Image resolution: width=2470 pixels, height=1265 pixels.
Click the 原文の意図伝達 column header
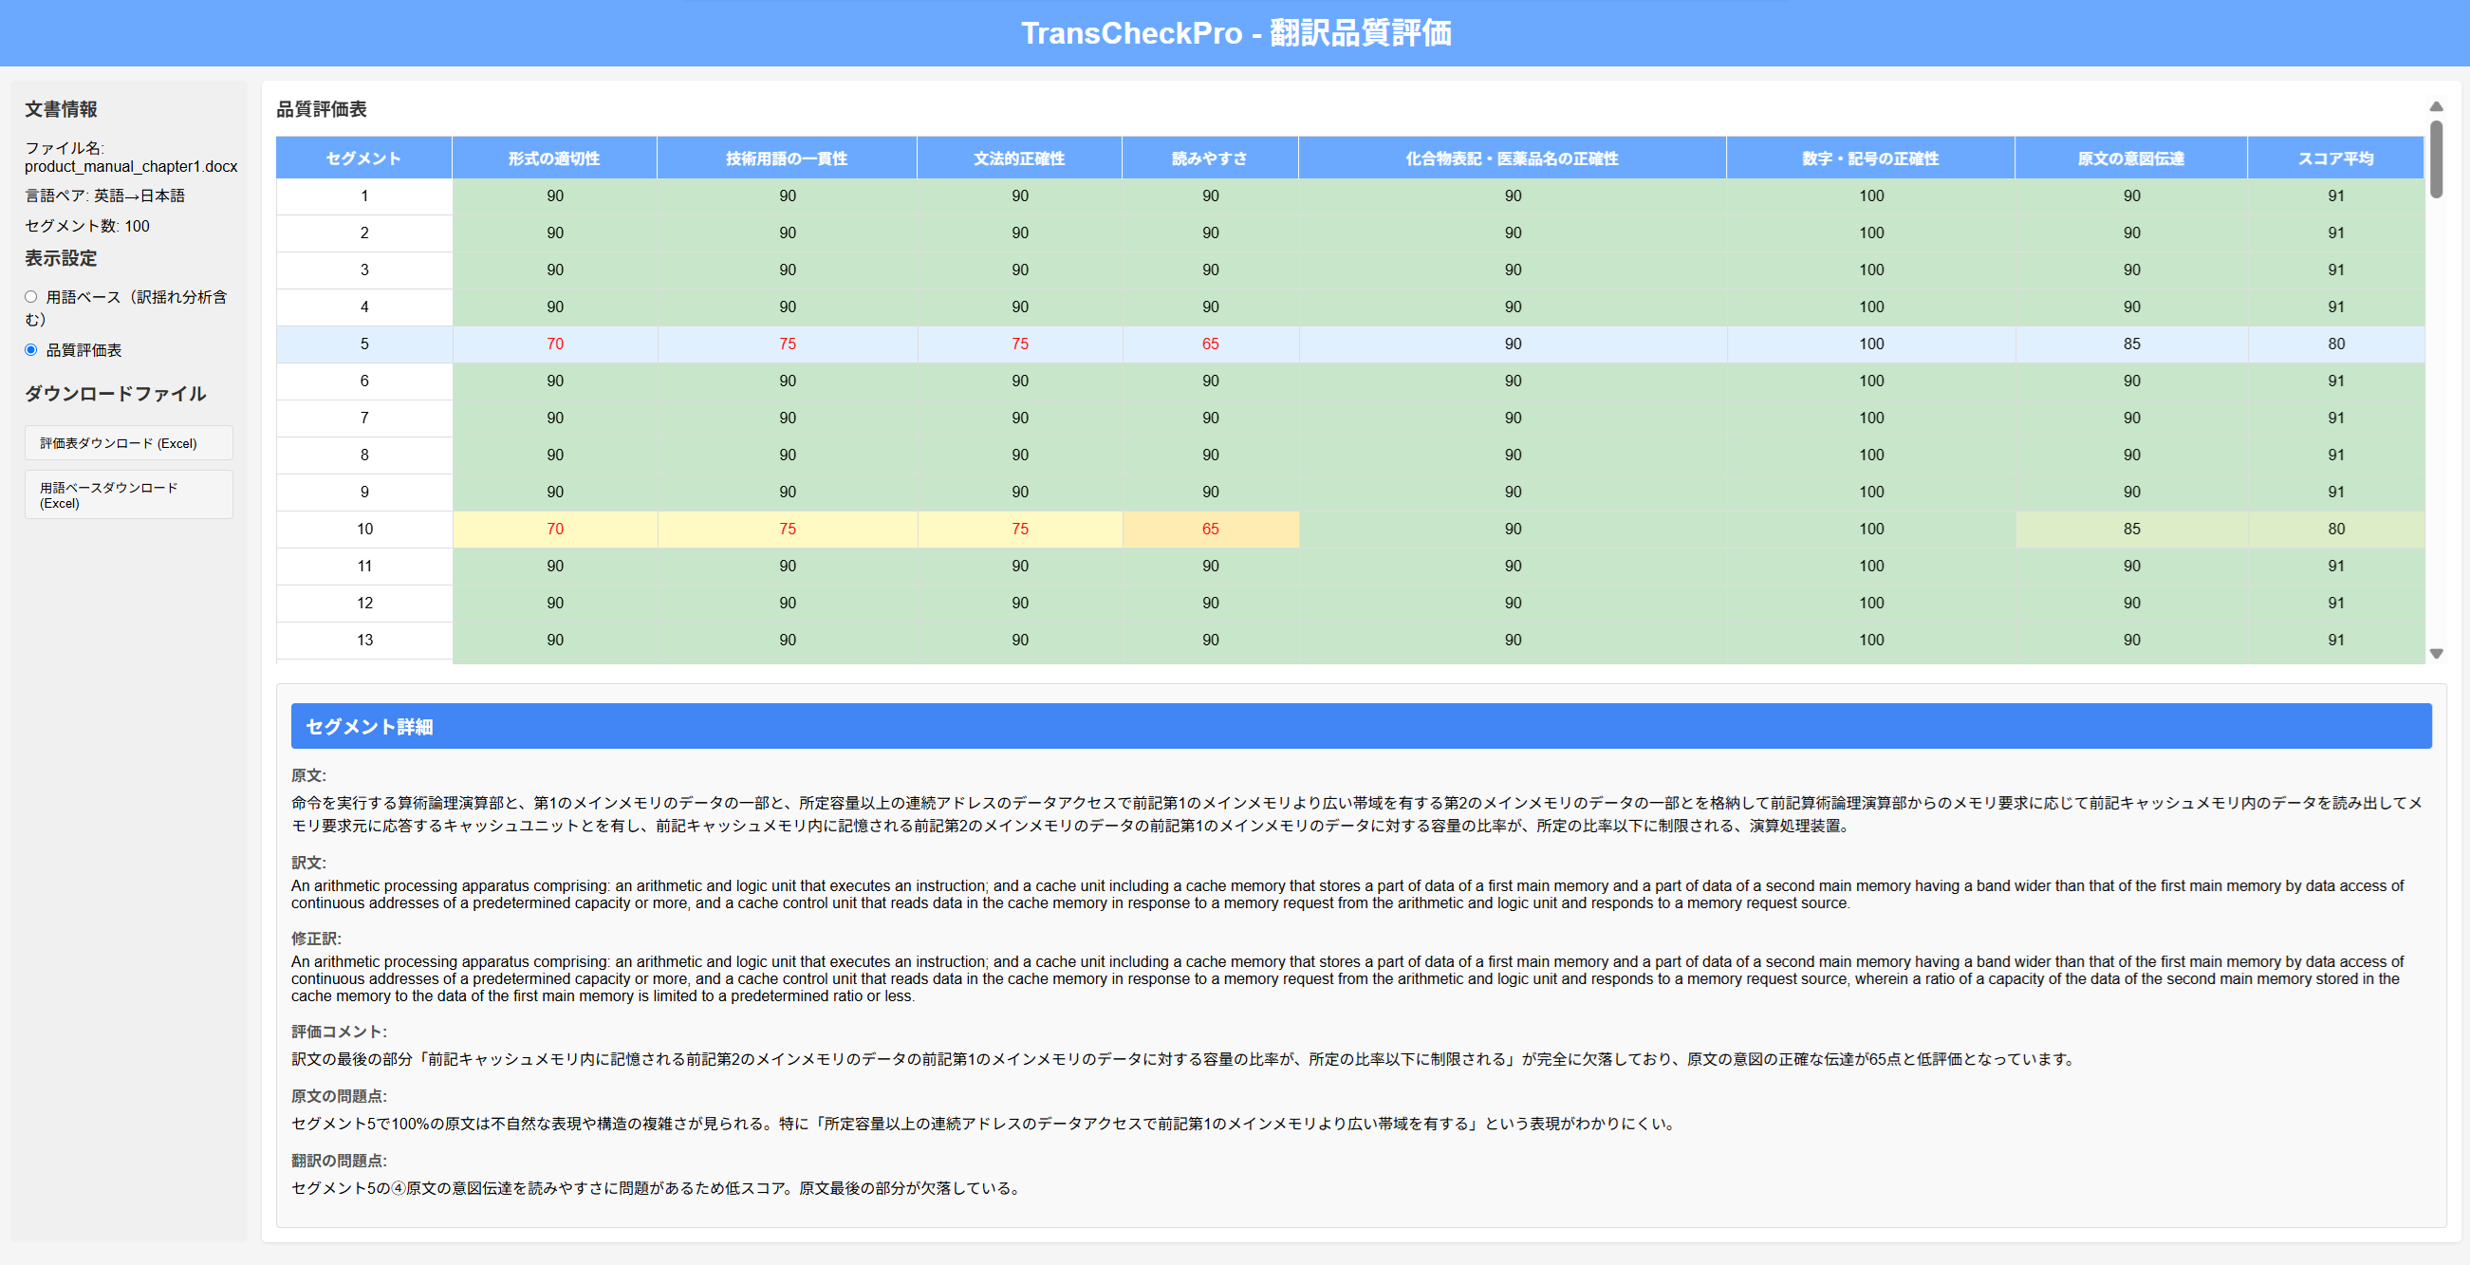pyautogui.click(x=2130, y=158)
